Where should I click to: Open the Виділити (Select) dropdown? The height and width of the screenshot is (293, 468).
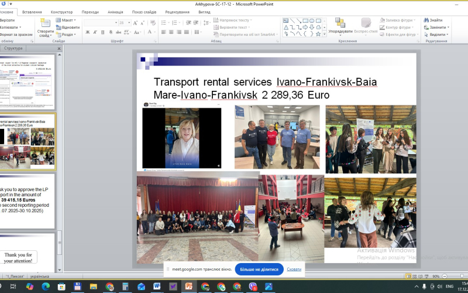436,35
